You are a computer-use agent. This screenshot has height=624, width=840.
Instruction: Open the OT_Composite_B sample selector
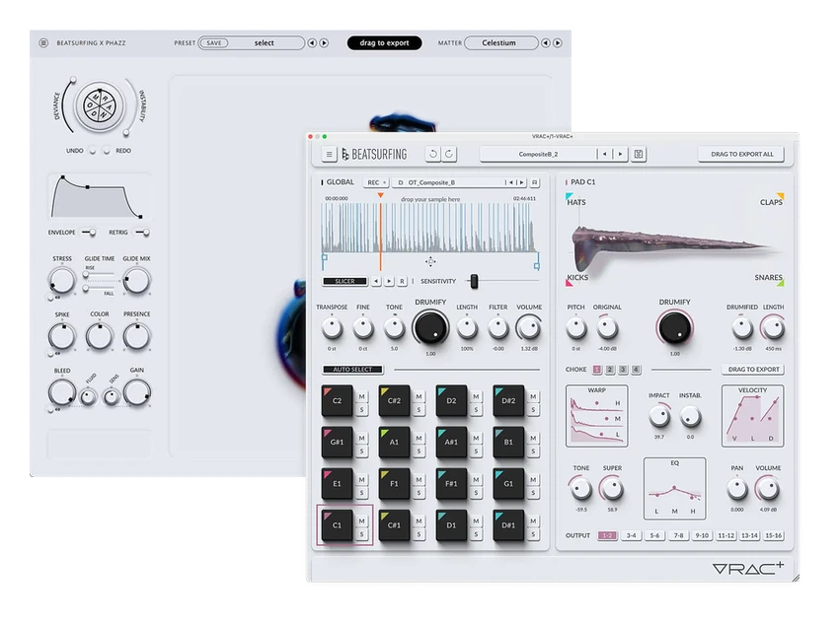point(449,182)
